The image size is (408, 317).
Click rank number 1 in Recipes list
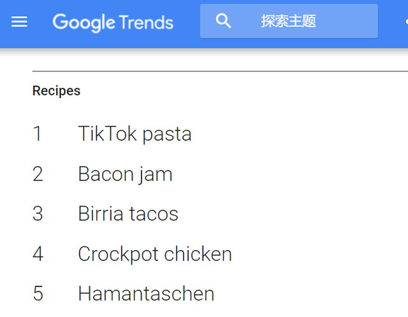[x=38, y=134]
